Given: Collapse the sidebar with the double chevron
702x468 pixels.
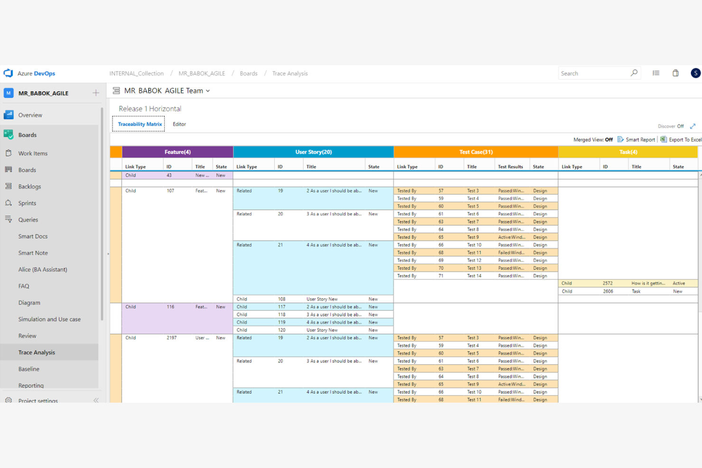Looking at the screenshot, I should [x=96, y=401].
